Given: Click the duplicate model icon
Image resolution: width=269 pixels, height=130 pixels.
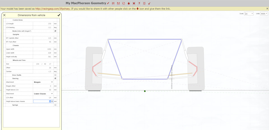Looking at the screenshot, I should point(124,3).
